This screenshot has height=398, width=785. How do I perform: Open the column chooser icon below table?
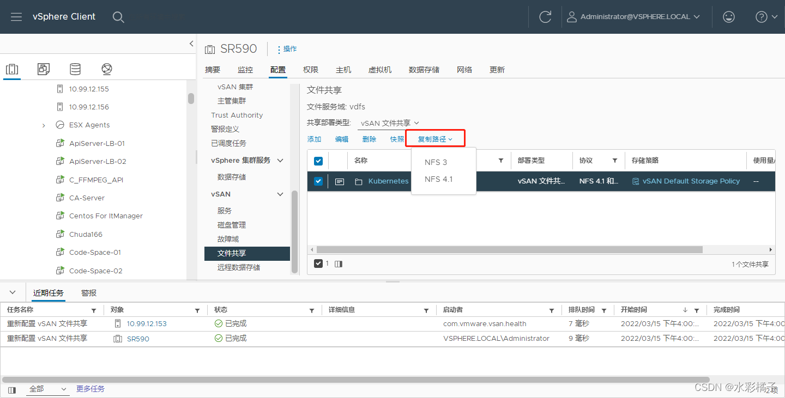[339, 264]
